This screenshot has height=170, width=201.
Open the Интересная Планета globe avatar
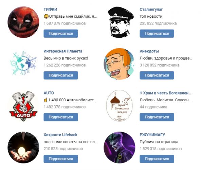(23, 64)
